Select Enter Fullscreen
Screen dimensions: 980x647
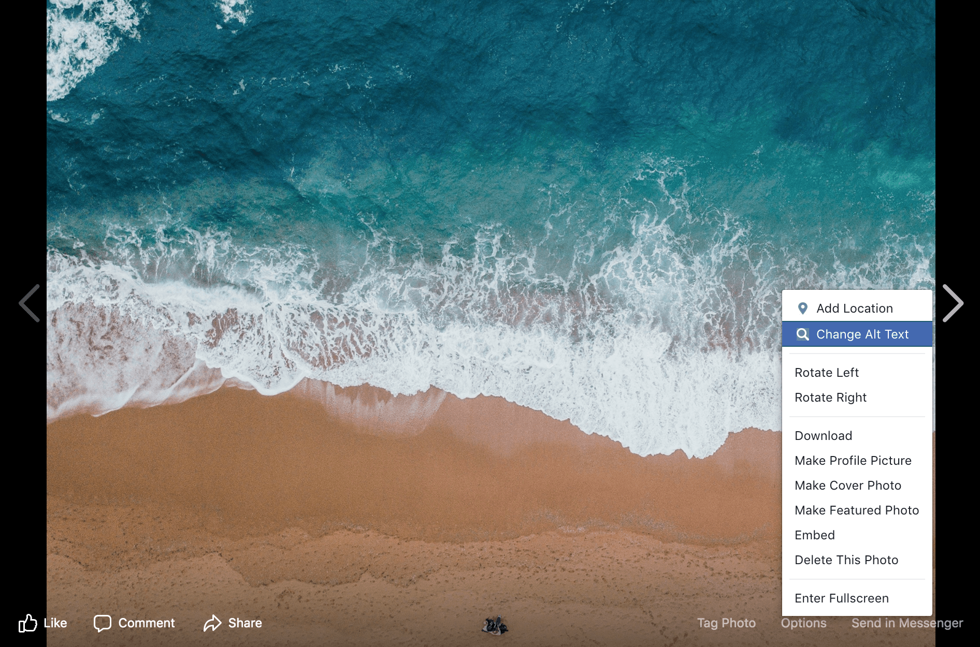[x=857, y=598]
